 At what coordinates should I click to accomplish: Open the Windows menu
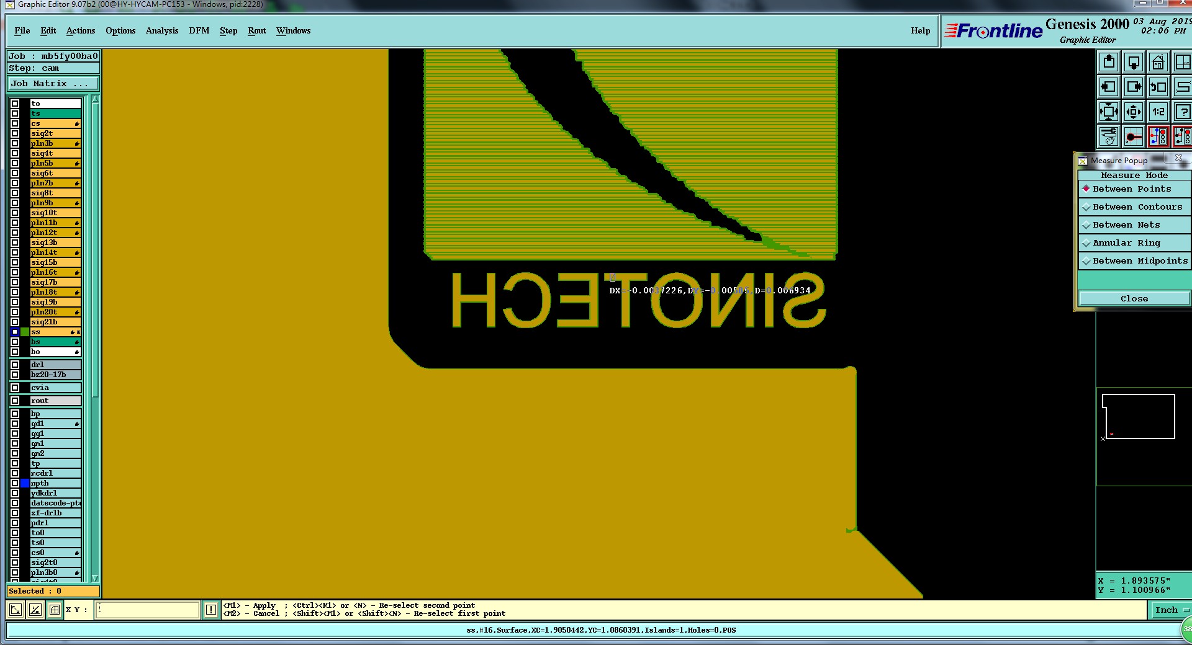(x=294, y=30)
